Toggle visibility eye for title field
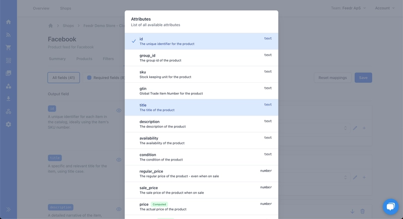The image size is (403, 219). (x=119, y=160)
